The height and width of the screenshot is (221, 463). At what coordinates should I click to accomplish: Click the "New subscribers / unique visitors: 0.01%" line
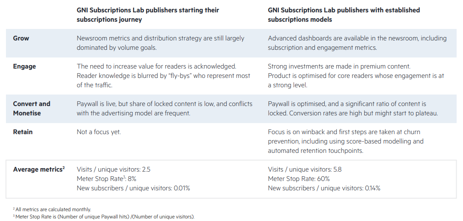tap(134, 188)
